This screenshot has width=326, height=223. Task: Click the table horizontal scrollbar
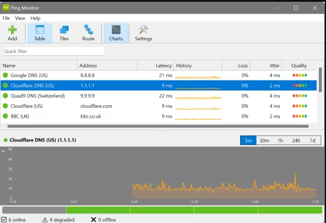158,127
